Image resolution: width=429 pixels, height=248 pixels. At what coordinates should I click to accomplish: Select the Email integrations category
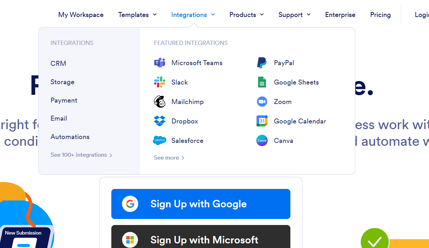click(59, 118)
